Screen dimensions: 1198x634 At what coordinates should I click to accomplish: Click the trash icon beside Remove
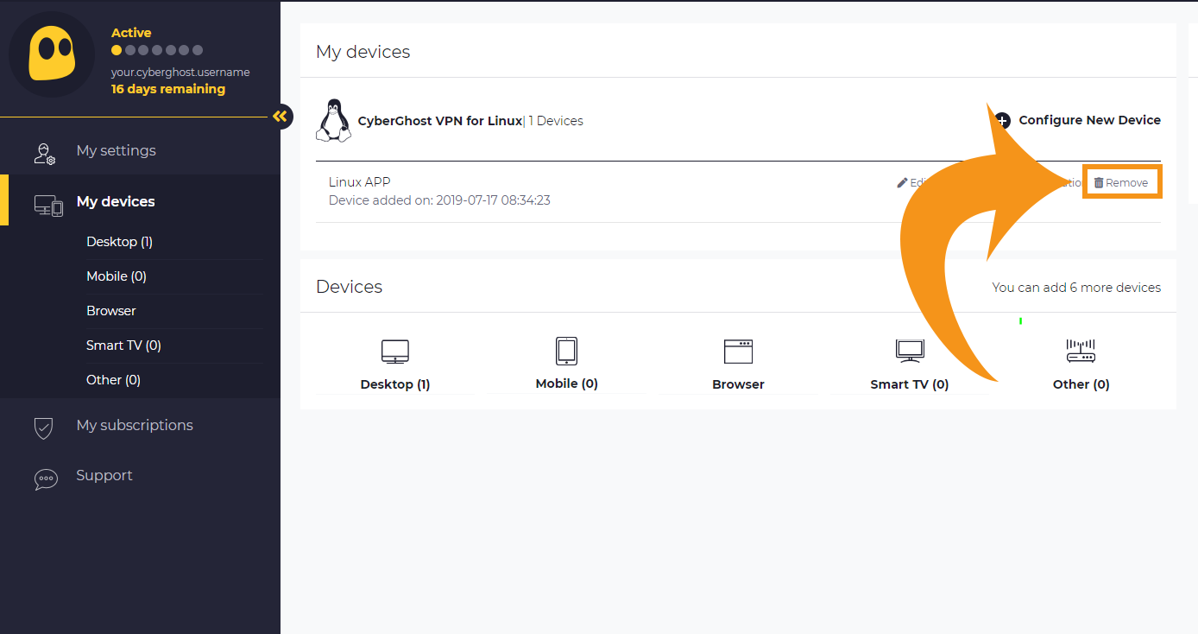[1099, 182]
